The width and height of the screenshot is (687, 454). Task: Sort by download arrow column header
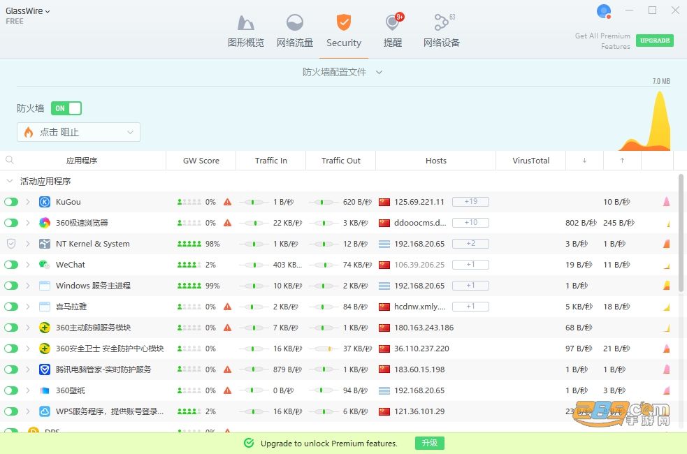[x=584, y=160]
